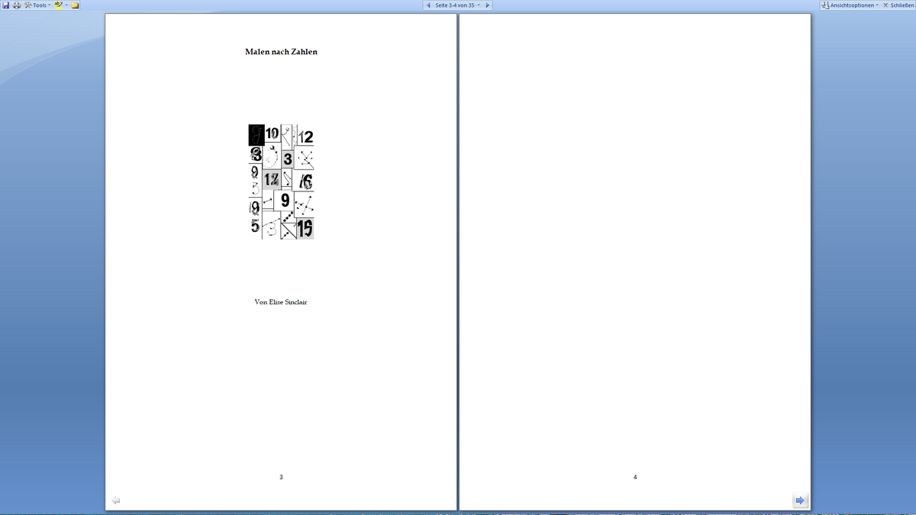Click the heading 'Malen nach Zahlen'
Image resolution: width=916 pixels, height=515 pixels.
pos(281,52)
